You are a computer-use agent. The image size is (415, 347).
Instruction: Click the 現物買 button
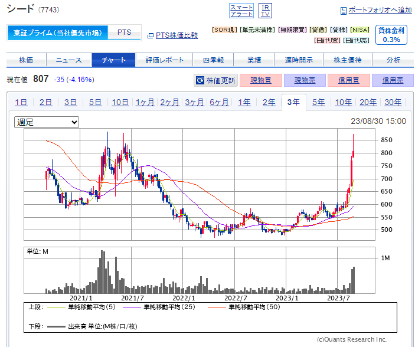(x=261, y=80)
